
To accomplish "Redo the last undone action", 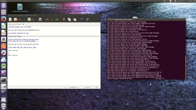I will pyautogui.click(x=57, y=20).
